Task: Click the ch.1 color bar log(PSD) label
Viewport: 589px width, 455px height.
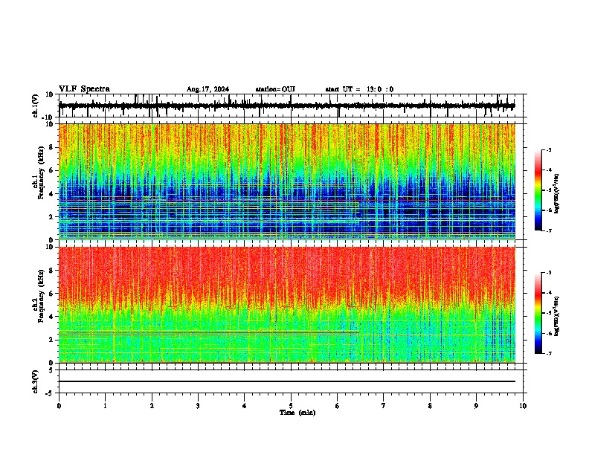Action: (557, 194)
